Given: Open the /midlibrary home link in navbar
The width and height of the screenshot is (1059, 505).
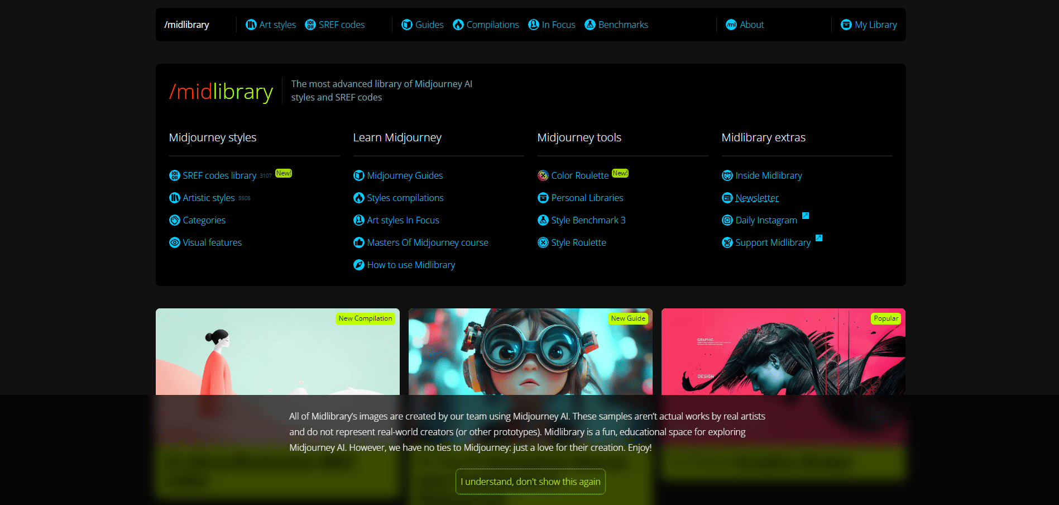Looking at the screenshot, I should (x=186, y=25).
